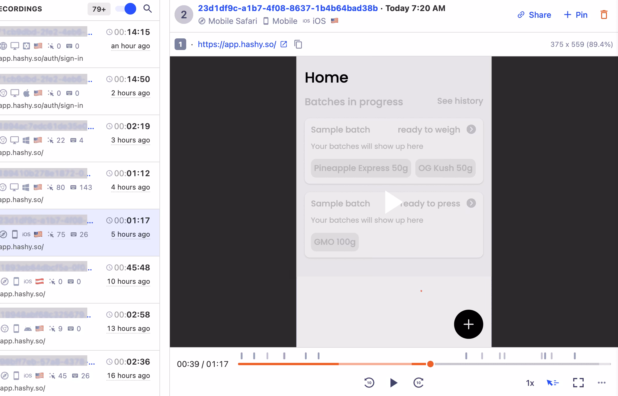Click the Share link button
The width and height of the screenshot is (618, 396).
coord(534,15)
